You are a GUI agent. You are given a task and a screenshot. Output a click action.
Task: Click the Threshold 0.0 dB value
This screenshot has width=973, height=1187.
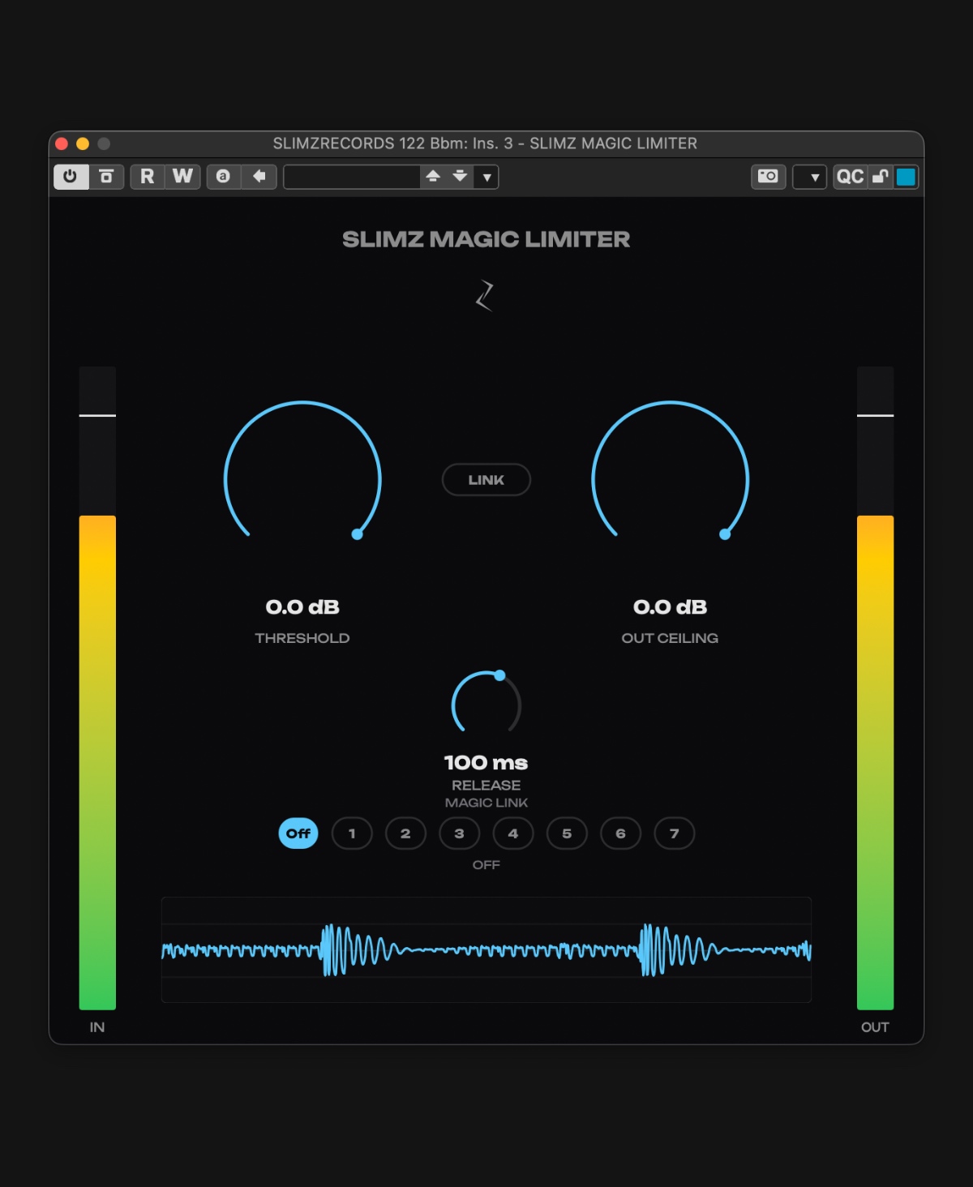click(x=302, y=607)
